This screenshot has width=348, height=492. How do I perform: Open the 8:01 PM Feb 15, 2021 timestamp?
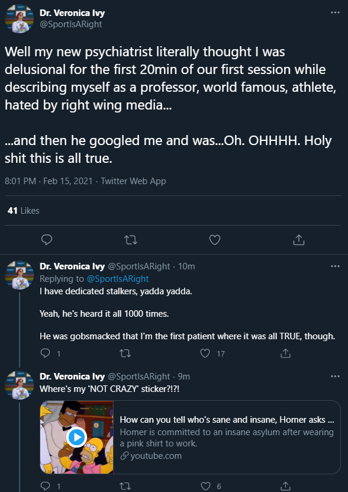pos(49,181)
